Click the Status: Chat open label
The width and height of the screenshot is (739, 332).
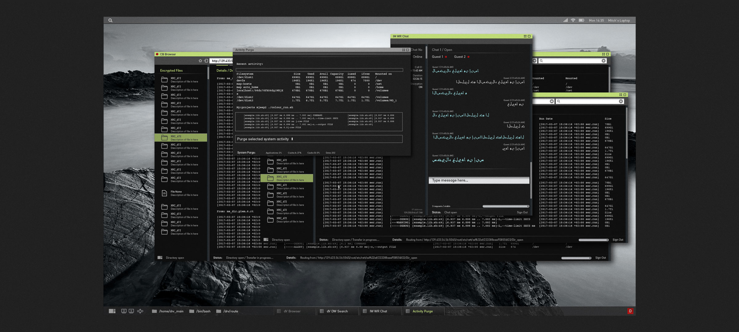444,212
